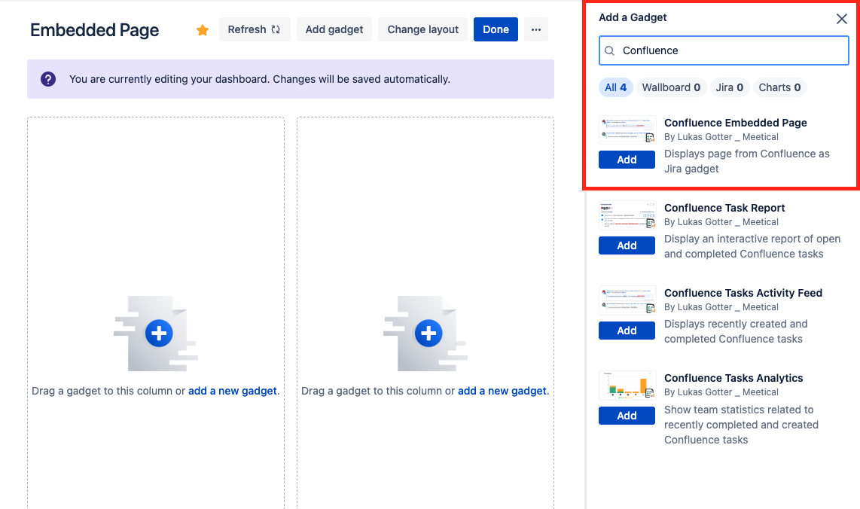Open the Change layout option
This screenshot has height=509, width=860.
[423, 29]
